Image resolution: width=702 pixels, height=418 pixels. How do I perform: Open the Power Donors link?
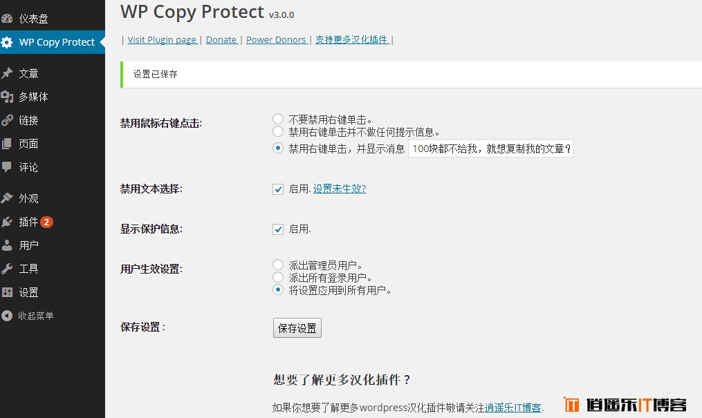tap(277, 40)
